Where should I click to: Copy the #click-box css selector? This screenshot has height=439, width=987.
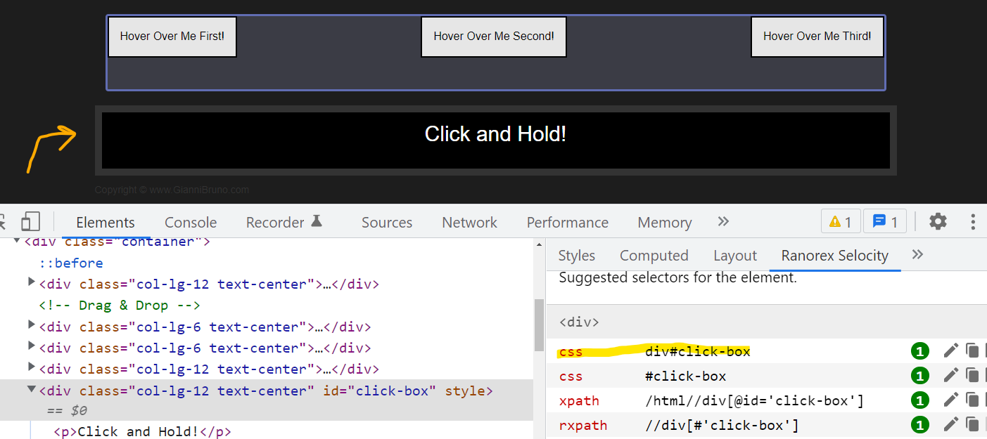click(x=972, y=376)
